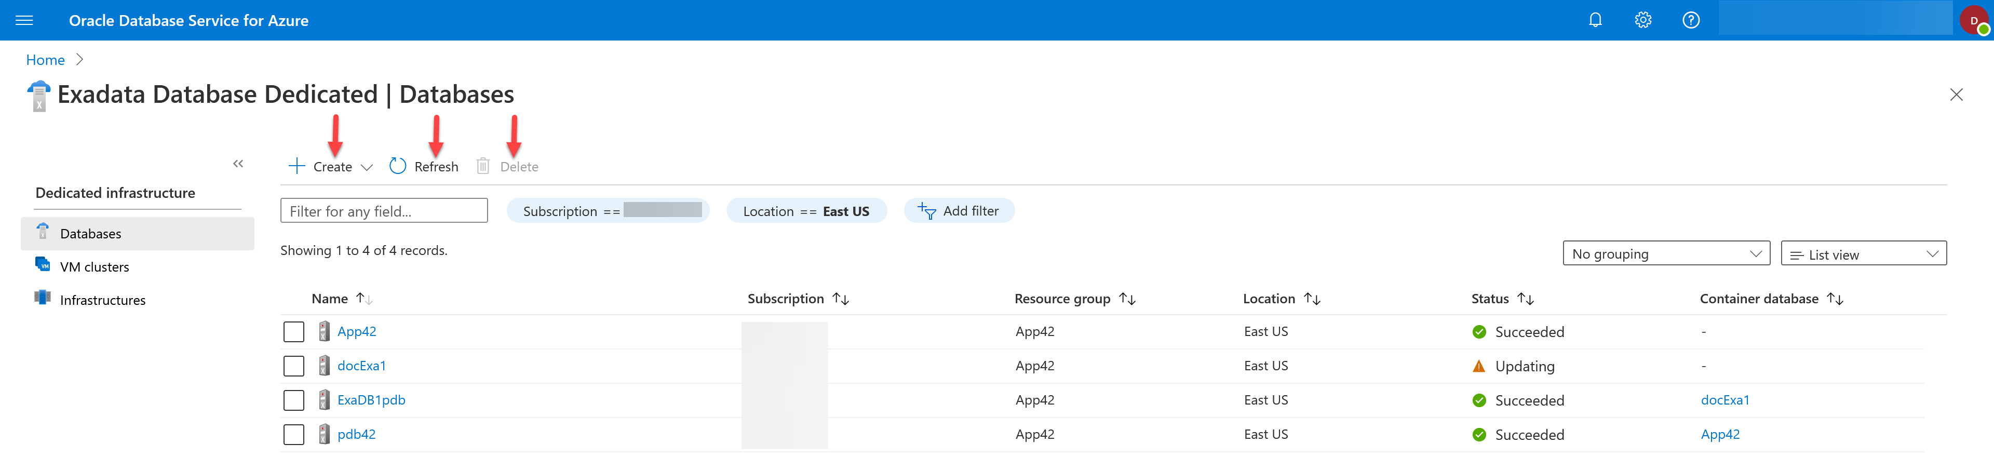Open the List view dropdown
1994x457 pixels.
1863,253
